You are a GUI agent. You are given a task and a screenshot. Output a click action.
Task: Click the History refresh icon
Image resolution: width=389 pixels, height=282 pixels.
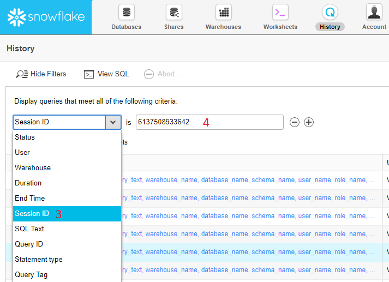[330, 12]
